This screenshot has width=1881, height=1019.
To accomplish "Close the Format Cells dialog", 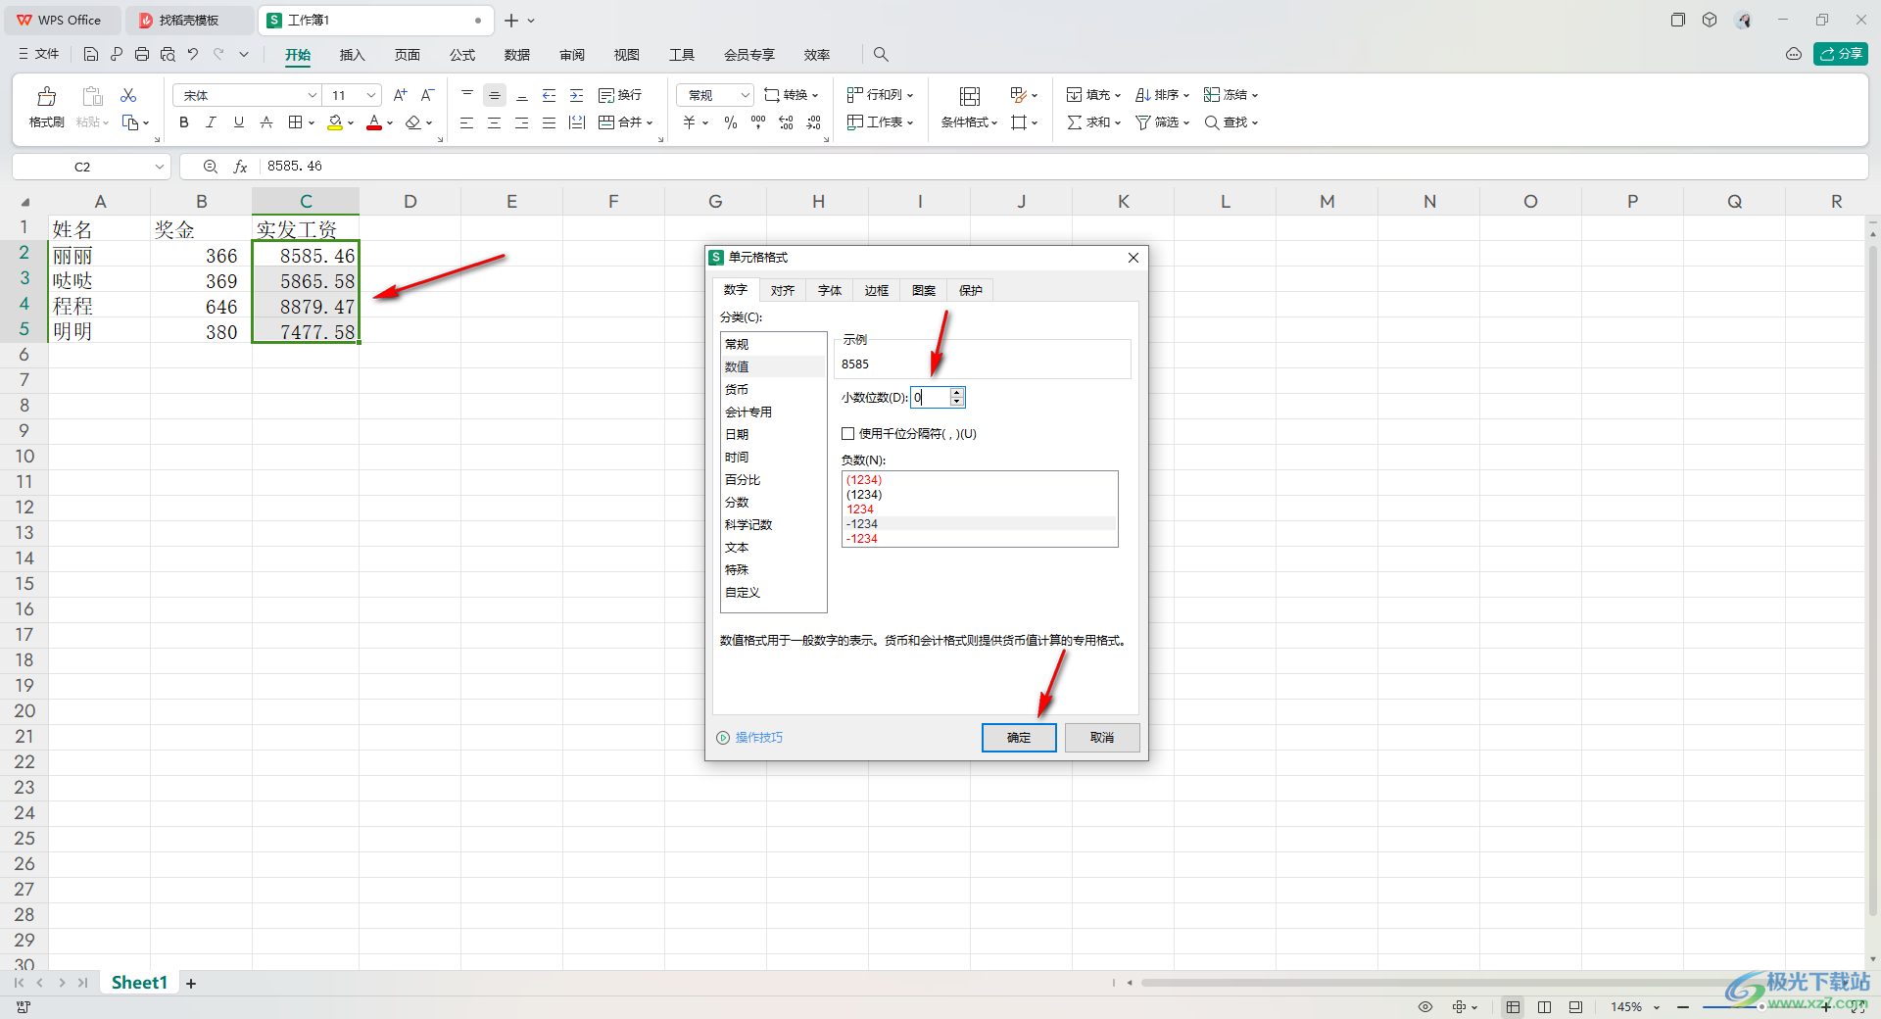I will pyautogui.click(x=1133, y=258).
